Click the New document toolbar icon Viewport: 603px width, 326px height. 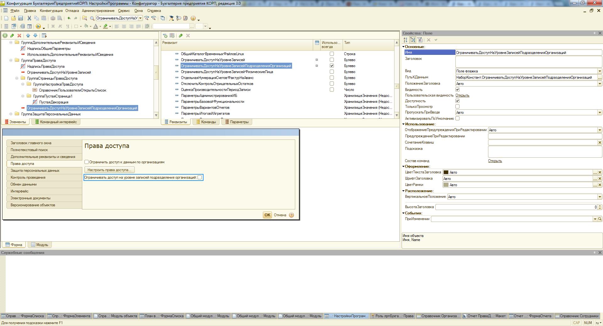click(6, 18)
